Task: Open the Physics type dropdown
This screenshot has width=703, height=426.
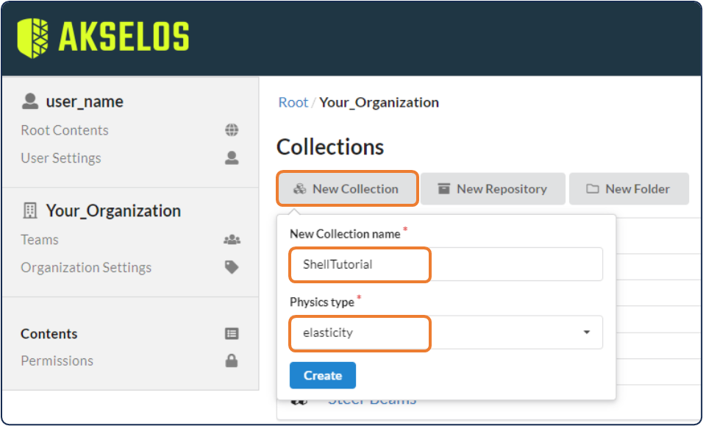Action: [446, 333]
